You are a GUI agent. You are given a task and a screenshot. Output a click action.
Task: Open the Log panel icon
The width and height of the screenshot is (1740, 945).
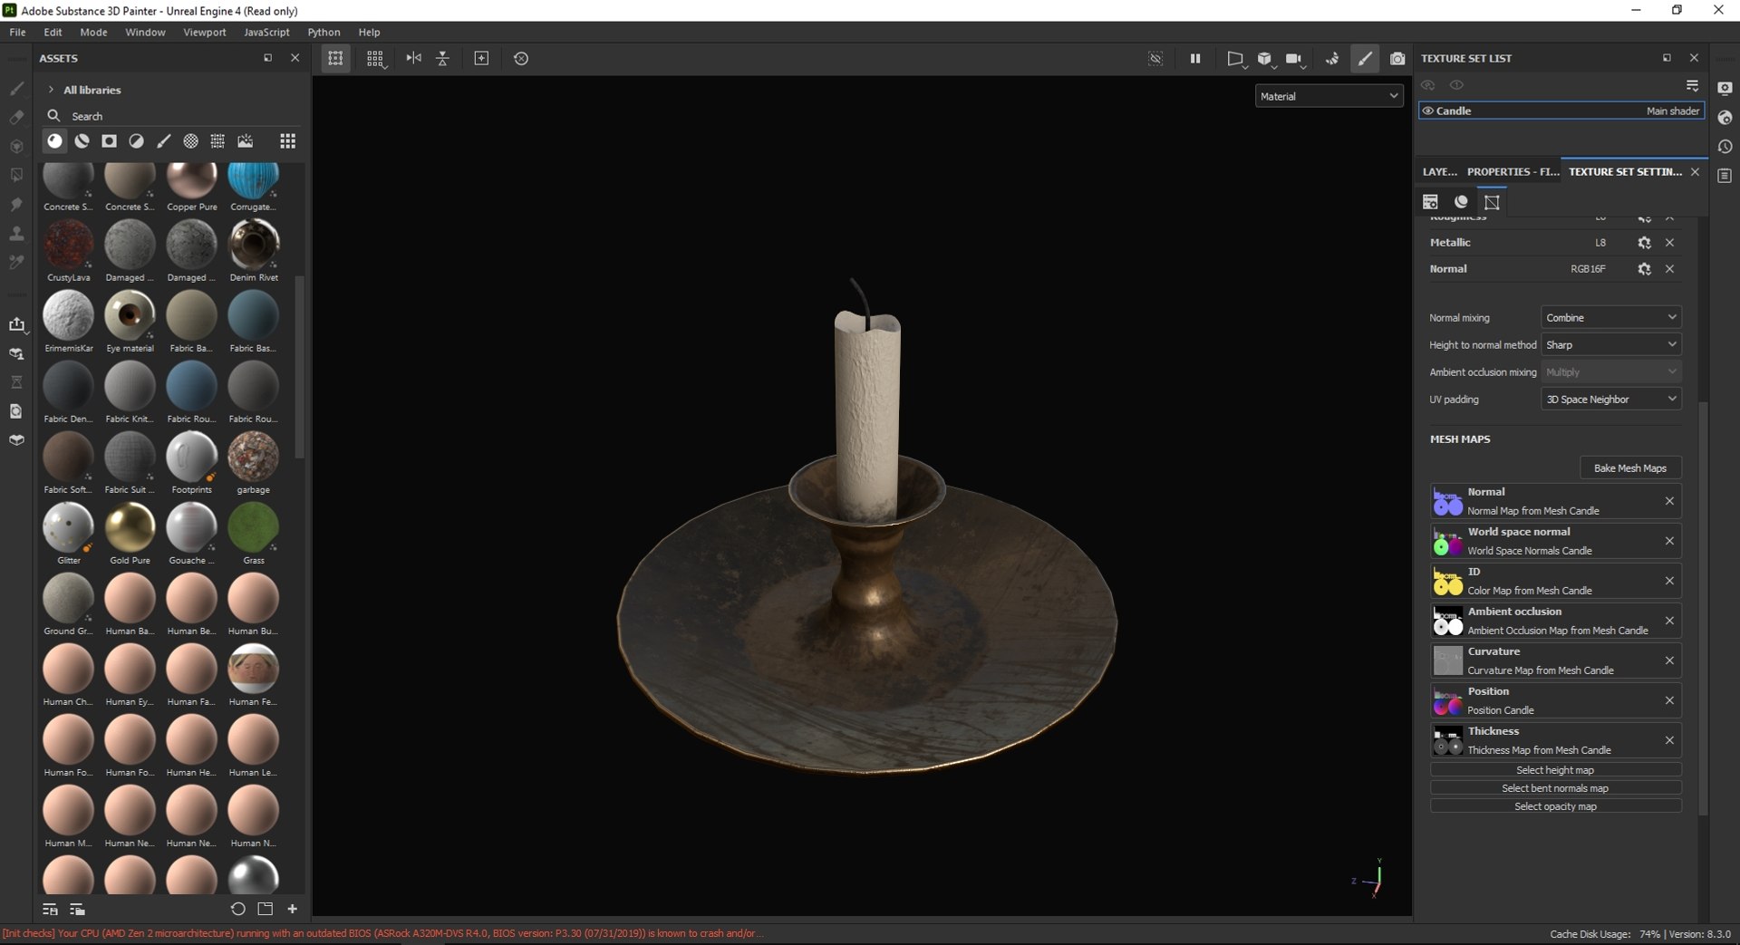tap(1725, 176)
